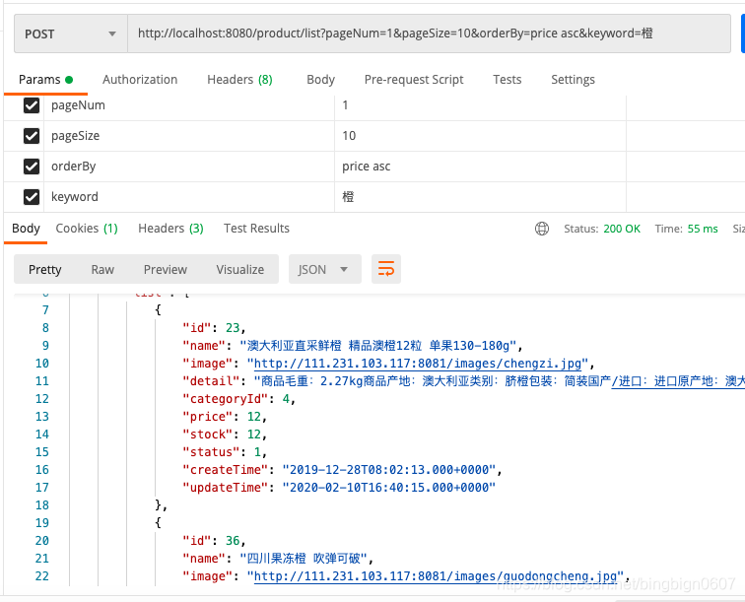The image size is (745, 602).
Task: Uncheck the pageSize parameter checkbox
Action: pos(32,136)
